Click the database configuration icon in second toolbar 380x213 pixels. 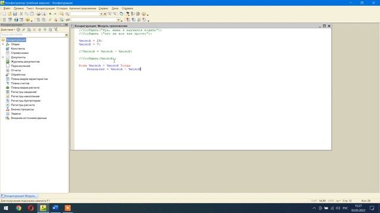(16, 20)
